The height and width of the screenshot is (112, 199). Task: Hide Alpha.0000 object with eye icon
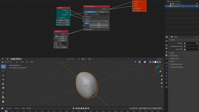(197, 6)
